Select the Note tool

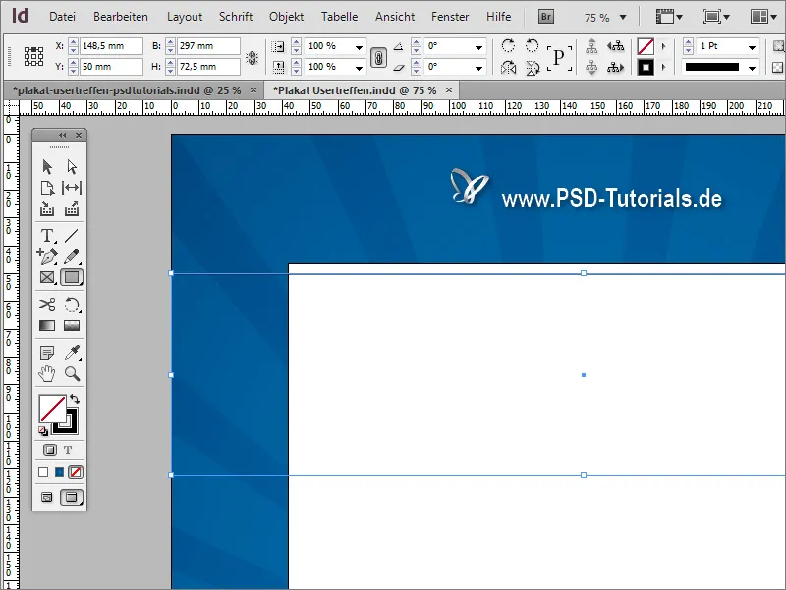click(x=47, y=353)
